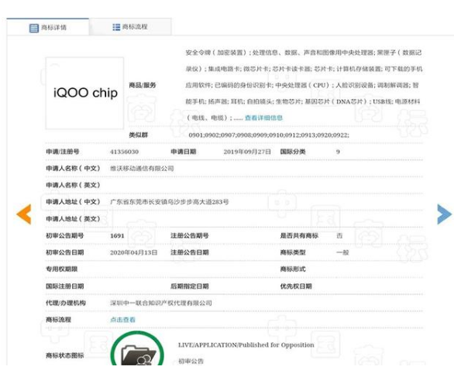
Task: Click the 商标状态图标 label
Action: [x=65, y=355]
